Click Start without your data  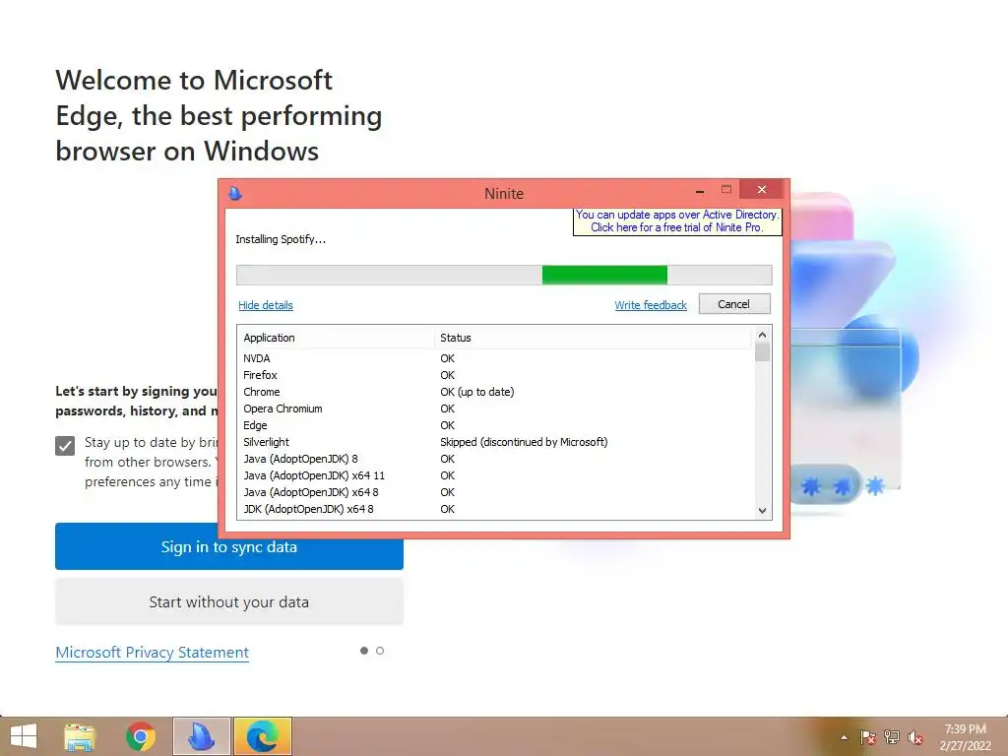click(x=228, y=601)
